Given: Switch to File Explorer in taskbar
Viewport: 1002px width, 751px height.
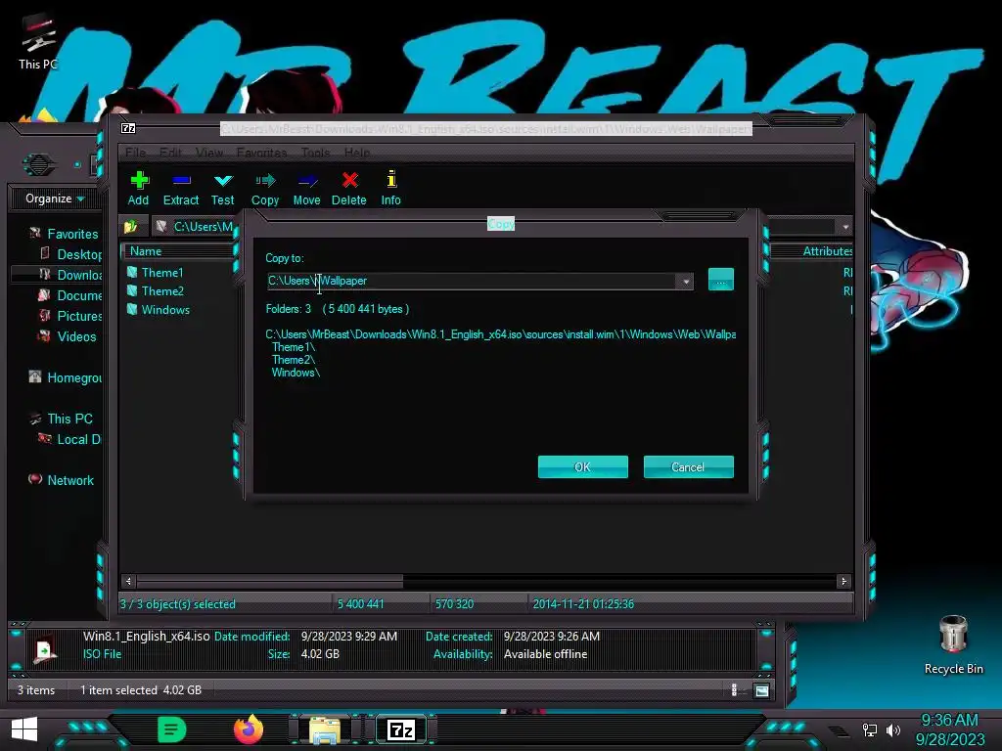Looking at the screenshot, I should (325, 730).
